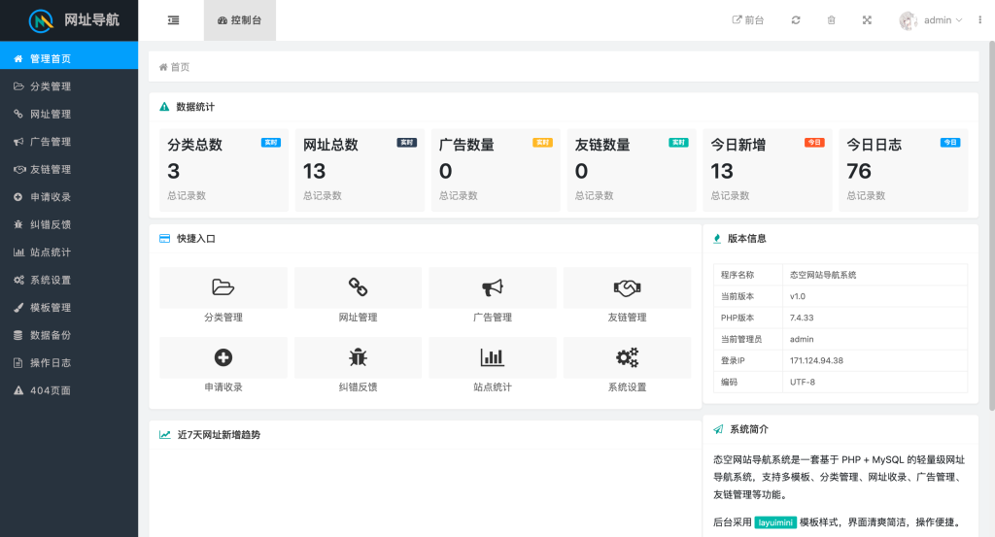This screenshot has height=537, width=995.
Task: Click the 广告数量 stat card
Action: [x=496, y=170]
